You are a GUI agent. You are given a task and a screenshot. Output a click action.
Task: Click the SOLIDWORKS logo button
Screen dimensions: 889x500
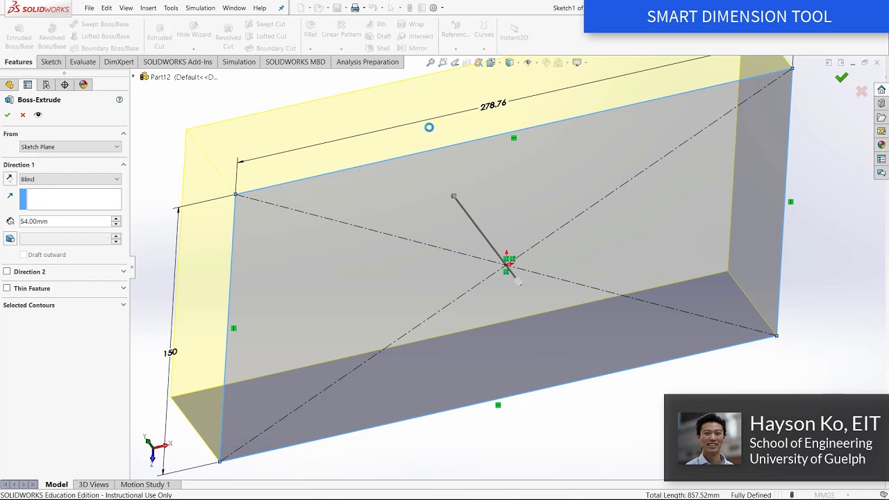[38, 8]
